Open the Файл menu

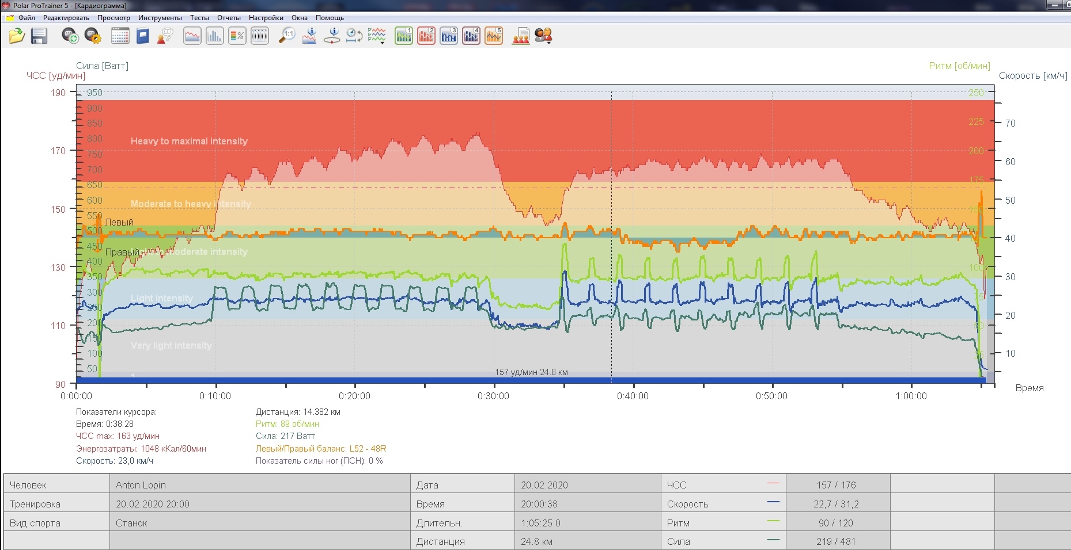pyautogui.click(x=26, y=18)
